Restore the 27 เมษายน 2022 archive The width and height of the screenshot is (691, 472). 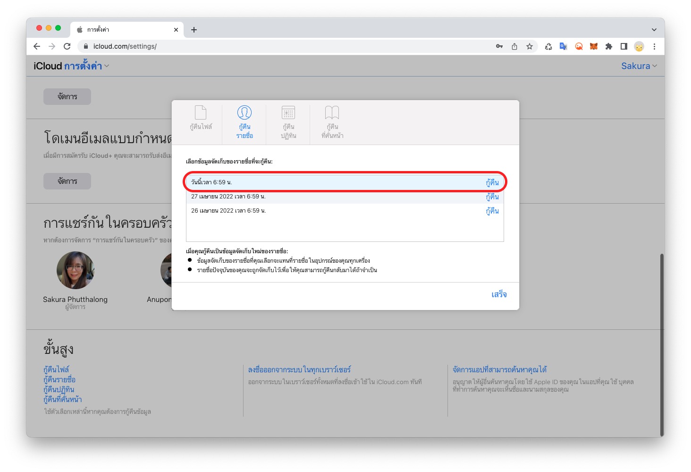pos(492,197)
